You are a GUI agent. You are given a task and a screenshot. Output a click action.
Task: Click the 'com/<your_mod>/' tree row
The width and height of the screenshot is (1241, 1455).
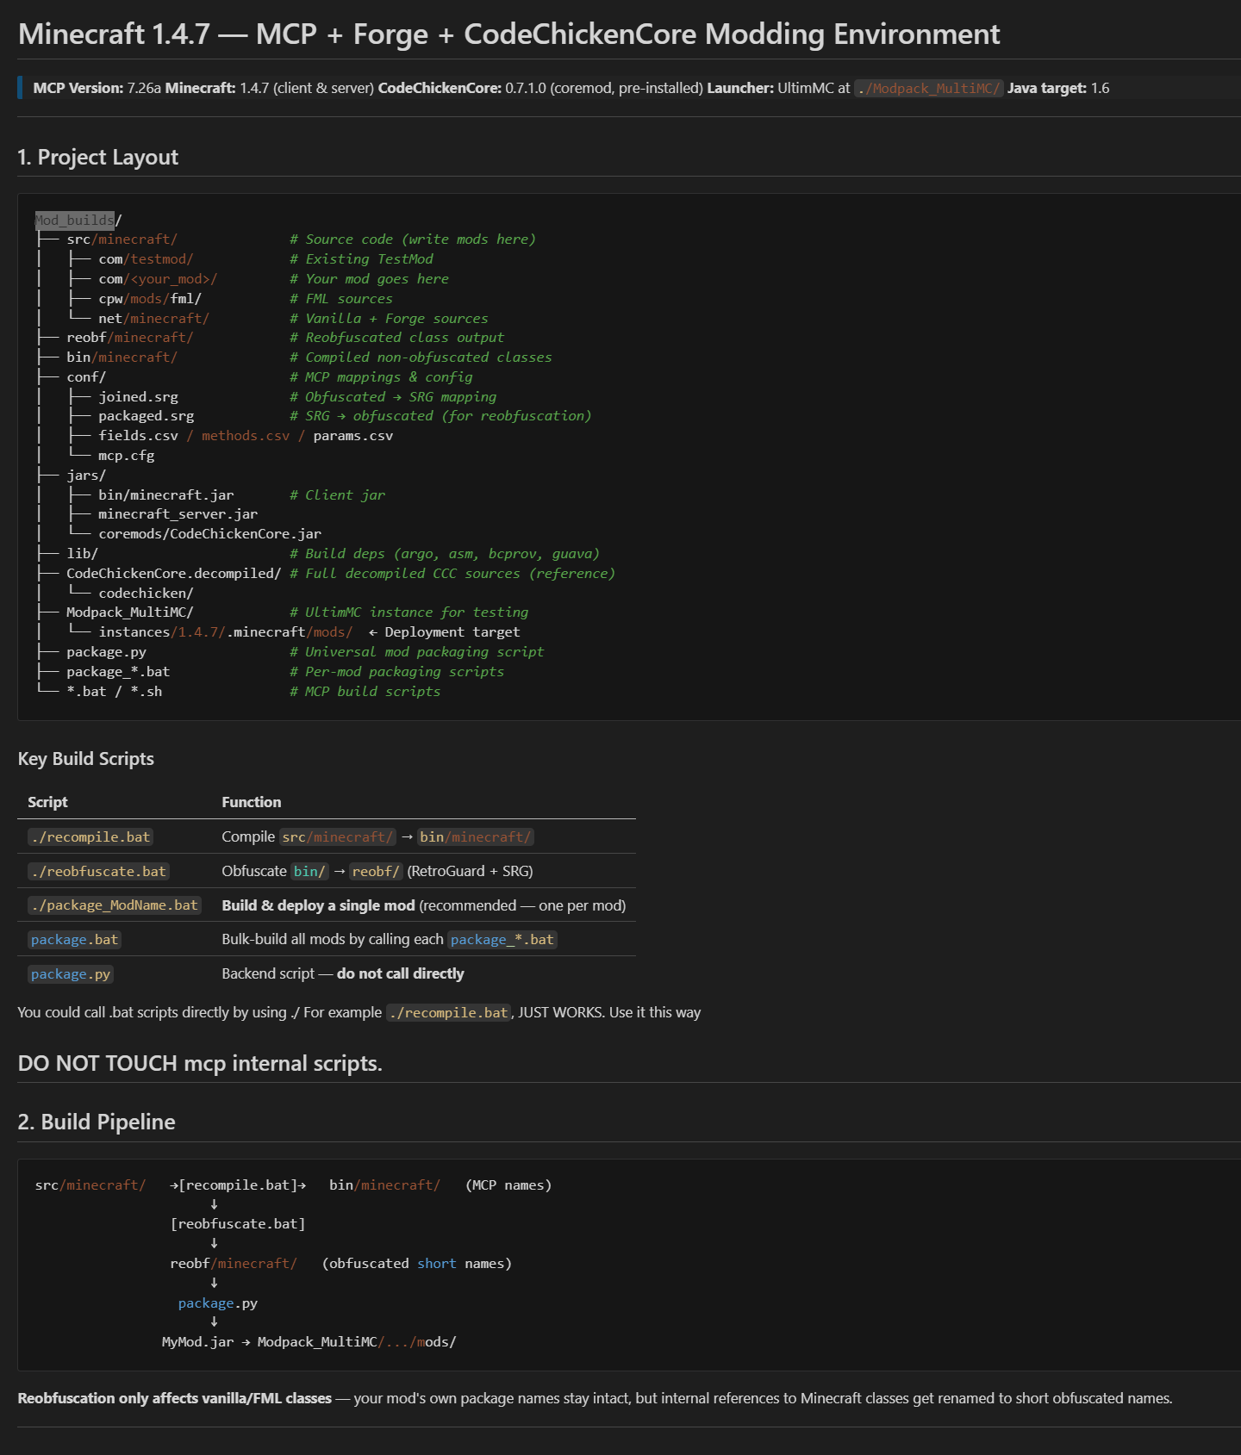pos(158,279)
